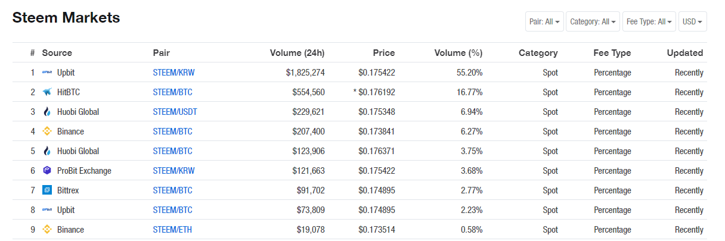
Task: Open the STEEM/KRW pair on ProBit Exchange
Action: click(173, 171)
